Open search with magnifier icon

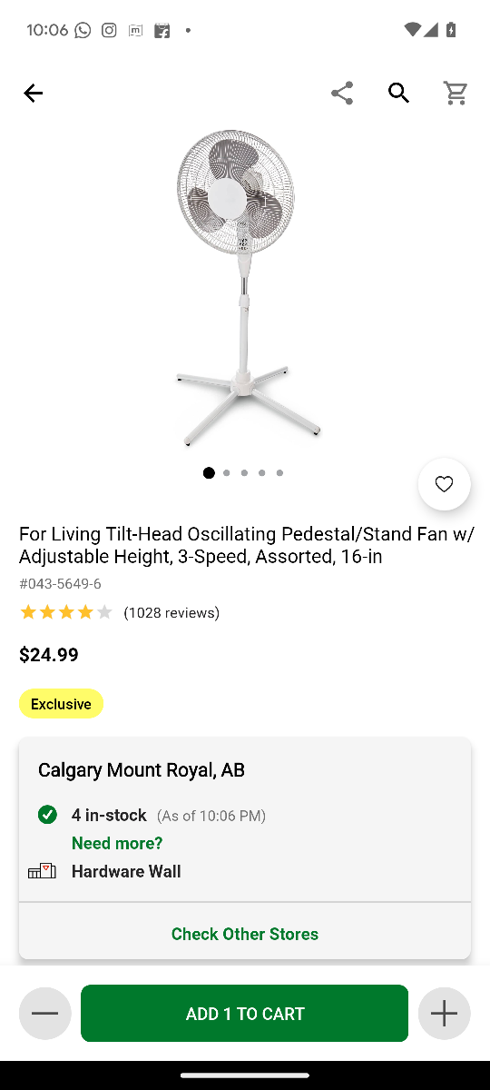[x=398, y=93]
